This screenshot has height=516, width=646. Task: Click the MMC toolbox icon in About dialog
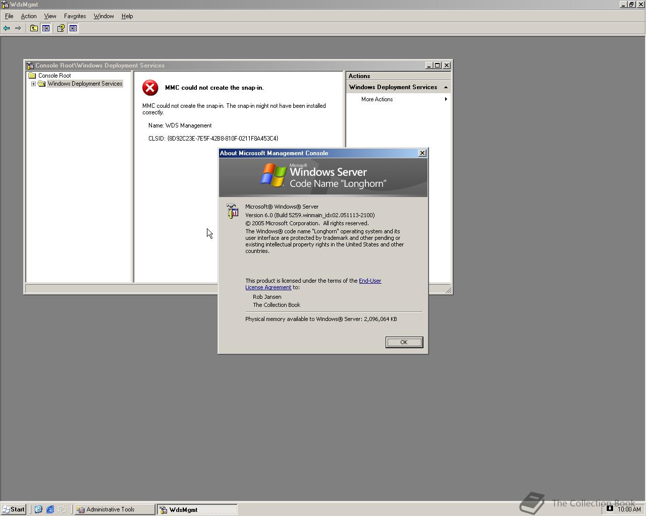(x=232, y=211)
